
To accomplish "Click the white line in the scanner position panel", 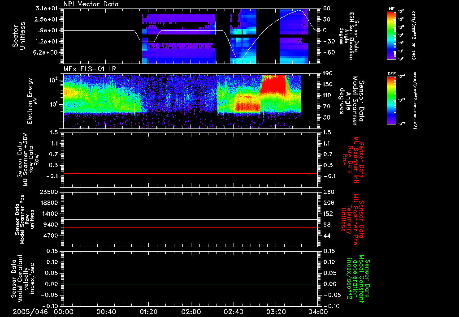I will (191, 220).
